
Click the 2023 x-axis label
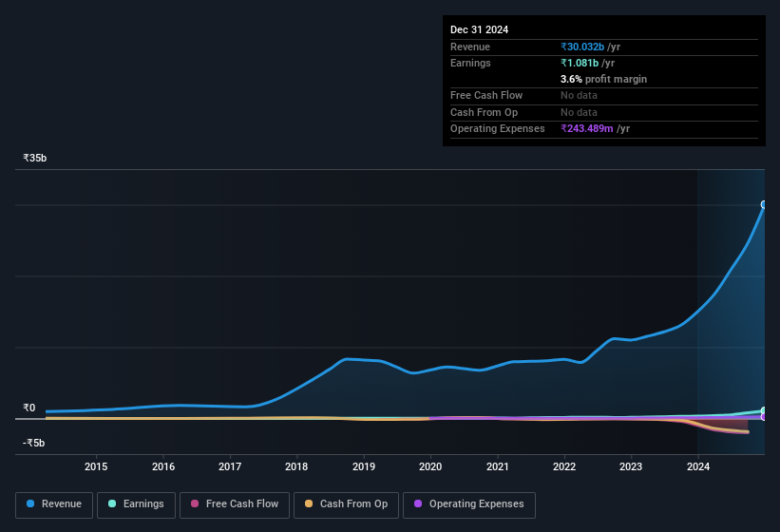point(631,466)
